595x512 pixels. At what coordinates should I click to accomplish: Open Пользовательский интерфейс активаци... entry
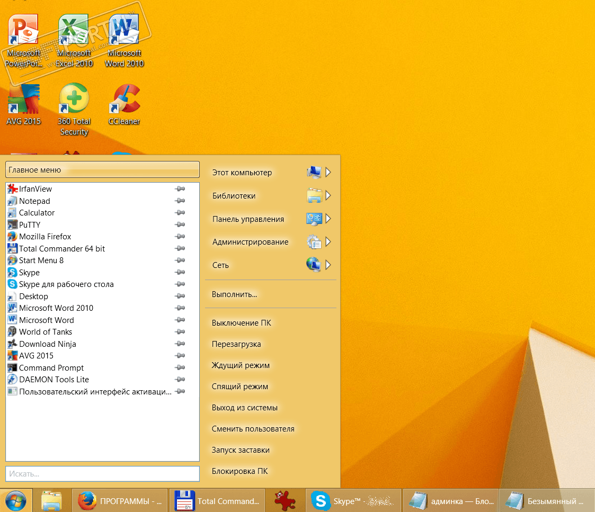(x=90, y=392)
